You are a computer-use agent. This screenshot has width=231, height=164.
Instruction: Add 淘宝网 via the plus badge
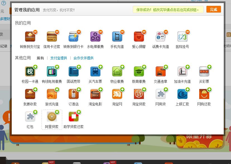tap(122, 89)
